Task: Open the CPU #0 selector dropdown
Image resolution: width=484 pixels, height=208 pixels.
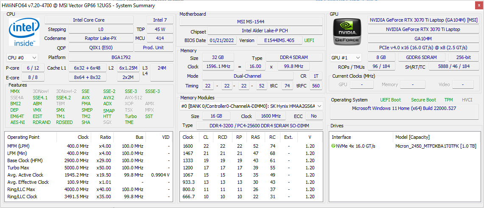Action: tap(22, 57)
